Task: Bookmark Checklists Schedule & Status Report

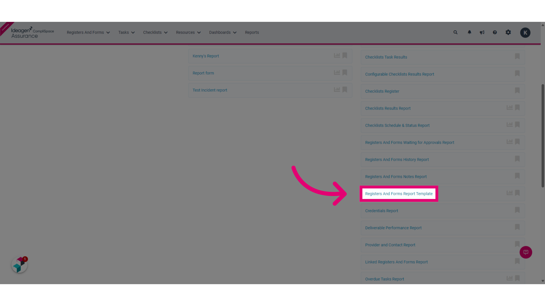Action: [x=517, y=125]
